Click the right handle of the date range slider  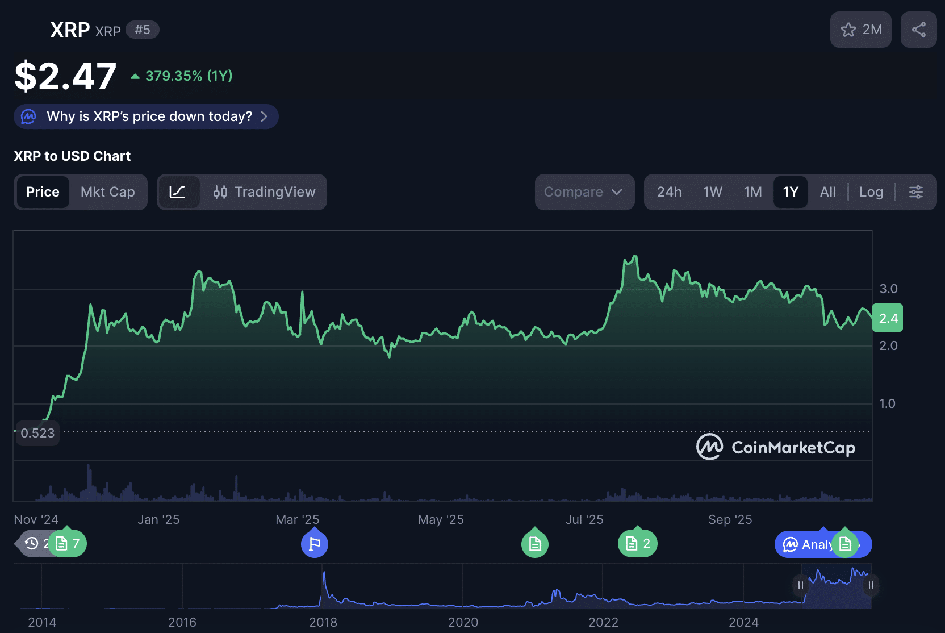[871, 585]
